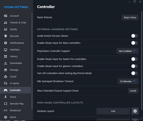The image size is (143, 121).
Task: Toggle Steam Input for generic controllers
Action: coord(135,66)
